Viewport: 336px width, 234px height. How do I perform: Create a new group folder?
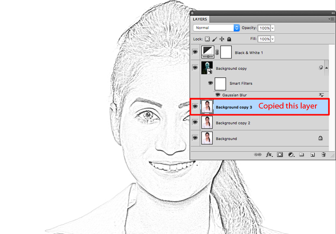(x=302, y=154)
